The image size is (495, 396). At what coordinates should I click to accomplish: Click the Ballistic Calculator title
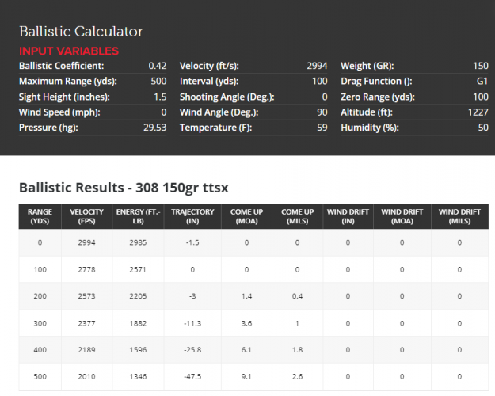click(x=81, y=32)
